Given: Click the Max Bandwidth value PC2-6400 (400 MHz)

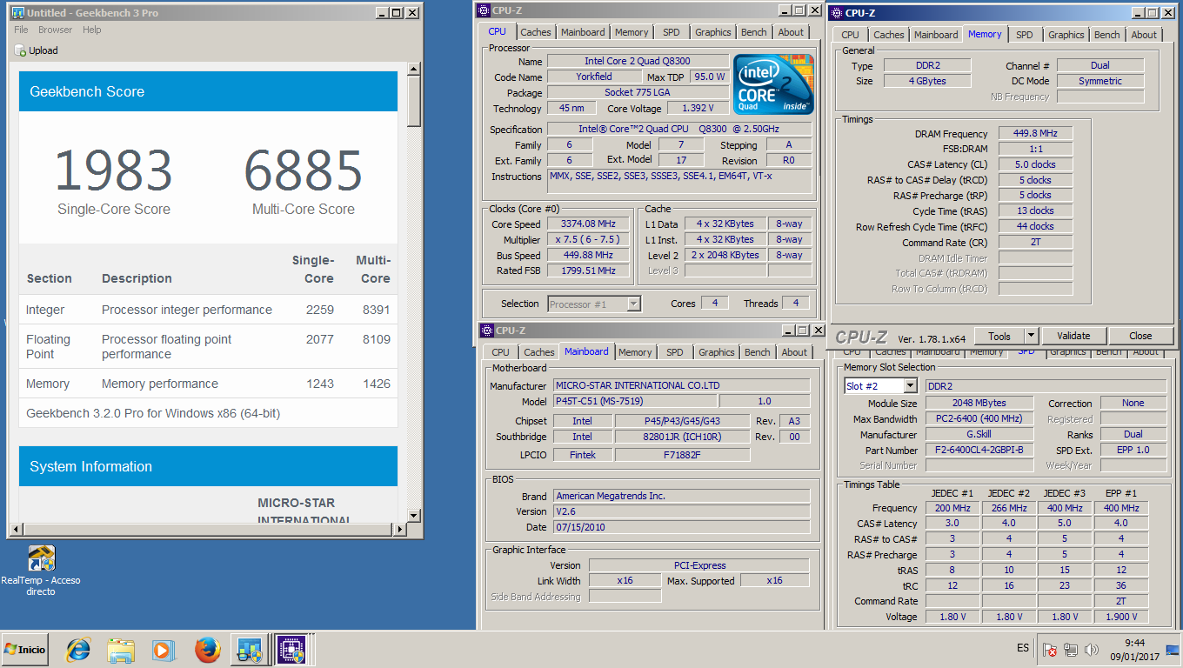Looking at the screenshot, I should [979, 418].
